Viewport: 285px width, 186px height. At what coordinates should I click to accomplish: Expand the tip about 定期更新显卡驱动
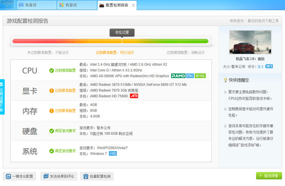(x=225, y=109)
